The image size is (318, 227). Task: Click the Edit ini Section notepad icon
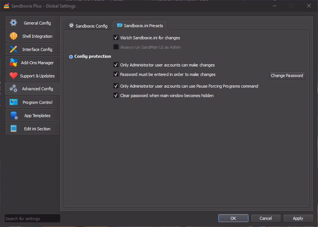[14, 129]
